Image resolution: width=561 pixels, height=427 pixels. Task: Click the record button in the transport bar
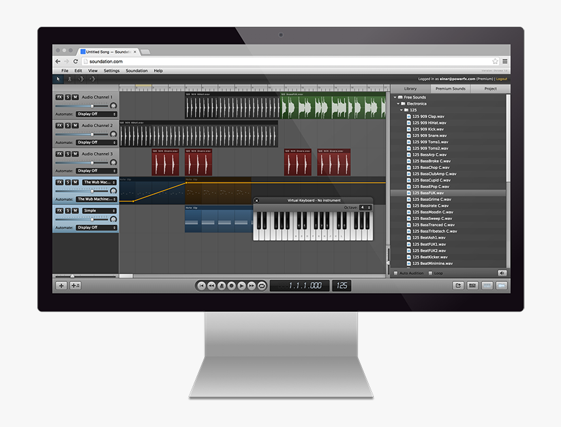(231, 285)
